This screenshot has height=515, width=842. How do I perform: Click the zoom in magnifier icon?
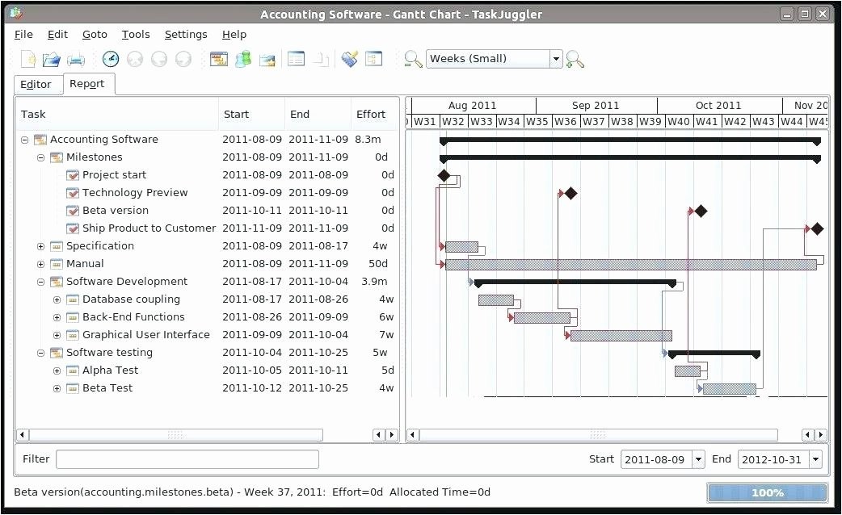pyautogui.click(x=575, y=59)
